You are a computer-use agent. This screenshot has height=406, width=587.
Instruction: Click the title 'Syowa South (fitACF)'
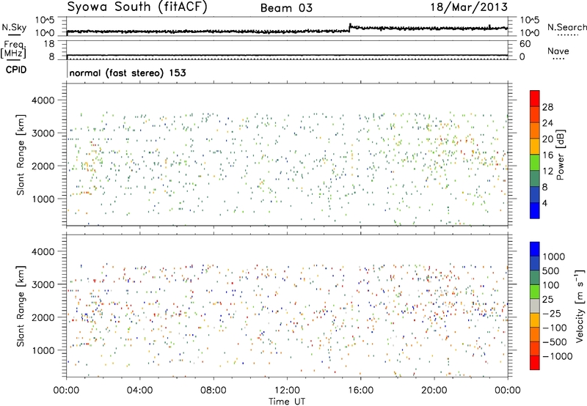[x=137, y=7]
